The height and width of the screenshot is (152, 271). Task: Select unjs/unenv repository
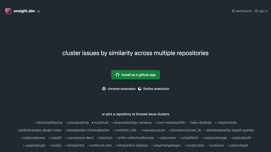[x=168, y=138]
